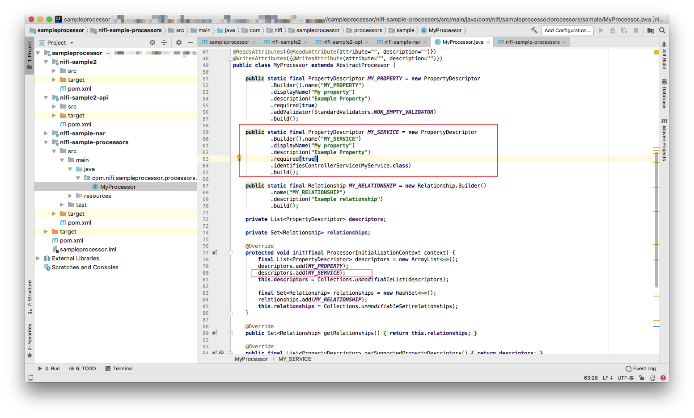Expand the test folder
The width and height of the screenshot is (694, 418).
[x=62, y=205]
